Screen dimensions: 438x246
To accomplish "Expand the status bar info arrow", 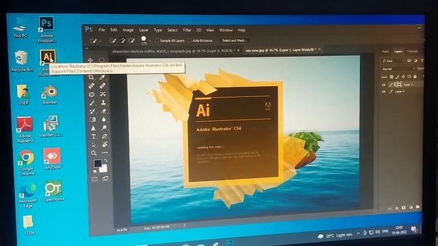I will (185, 225).
